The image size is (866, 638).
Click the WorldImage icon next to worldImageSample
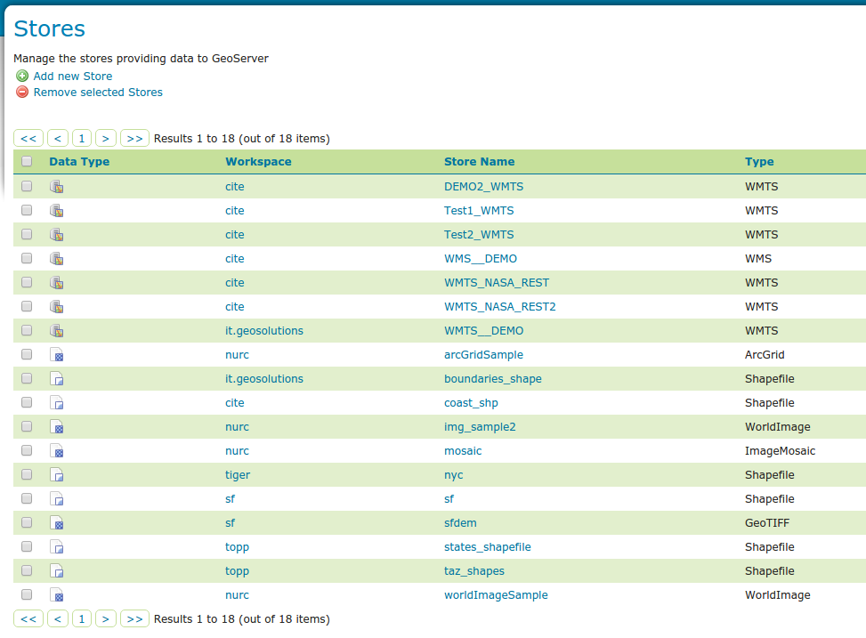pyautogui.click(x=56, y=594)
